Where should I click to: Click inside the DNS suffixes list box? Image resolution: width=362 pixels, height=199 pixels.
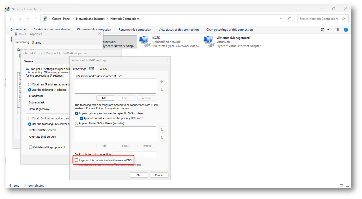pos(115,134)
